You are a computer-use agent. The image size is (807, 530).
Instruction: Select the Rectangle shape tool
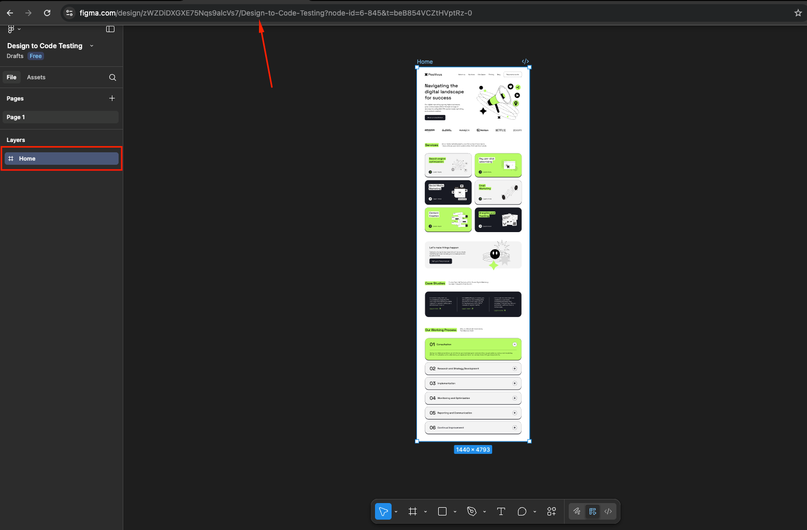click(x=441, y=511)
